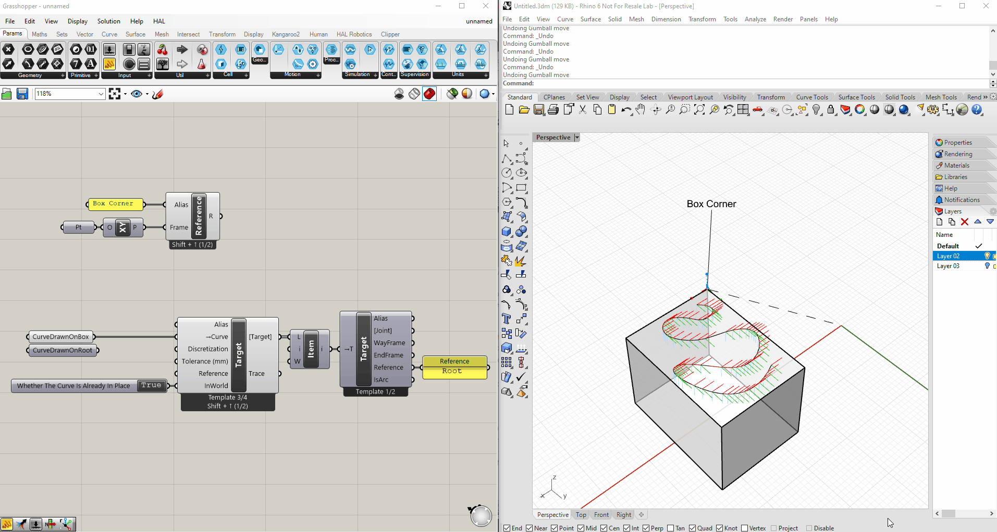
Task: Toggle the Mid osnap checkbox
Action: [x=581, y=528]
